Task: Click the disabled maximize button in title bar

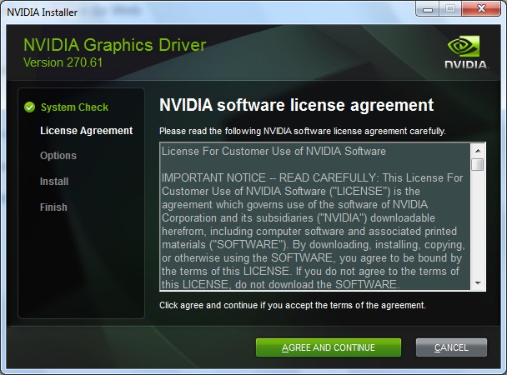Action: point(450,8)
